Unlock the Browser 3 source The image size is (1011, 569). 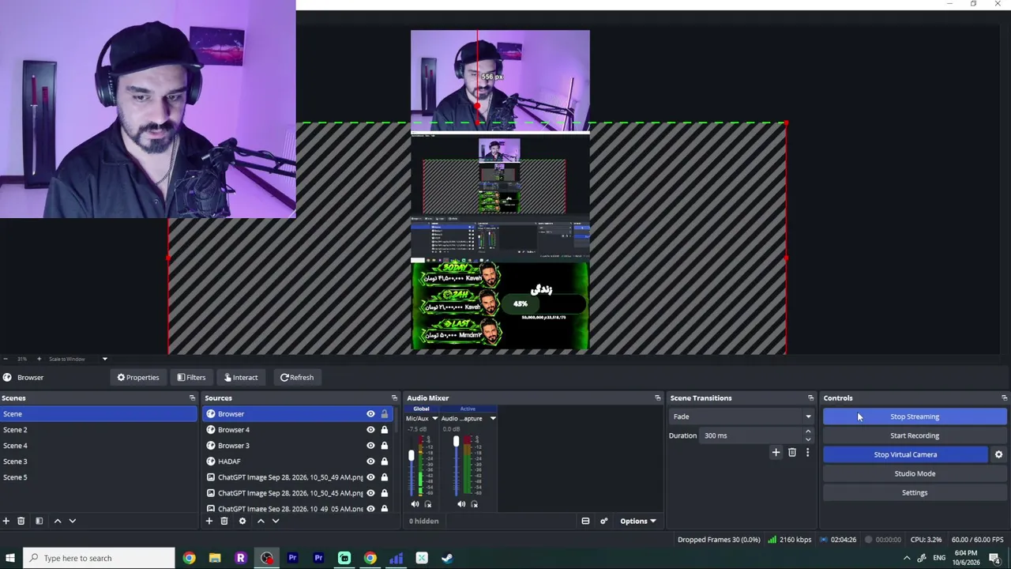385,446
